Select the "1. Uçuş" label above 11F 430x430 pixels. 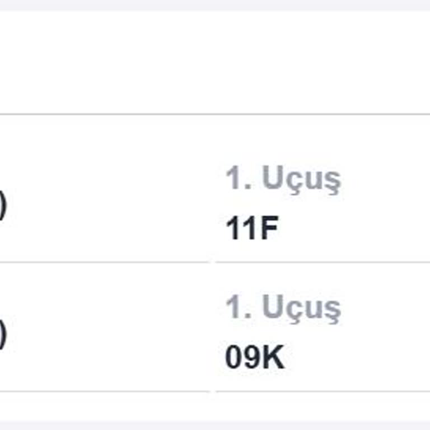pos(283,179)
